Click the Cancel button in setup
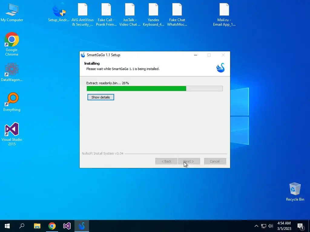This screenshot has height=232, width=310. coord(215,161)
